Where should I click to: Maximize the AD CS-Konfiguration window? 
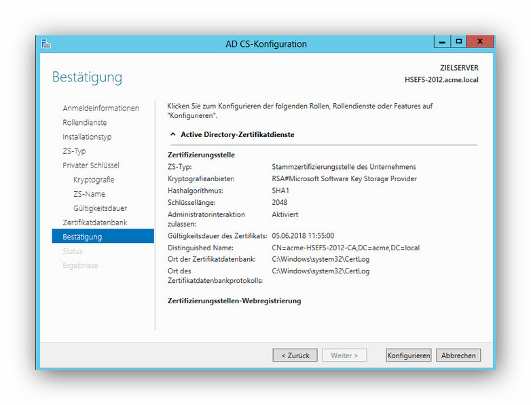click(x=459, y=41)
